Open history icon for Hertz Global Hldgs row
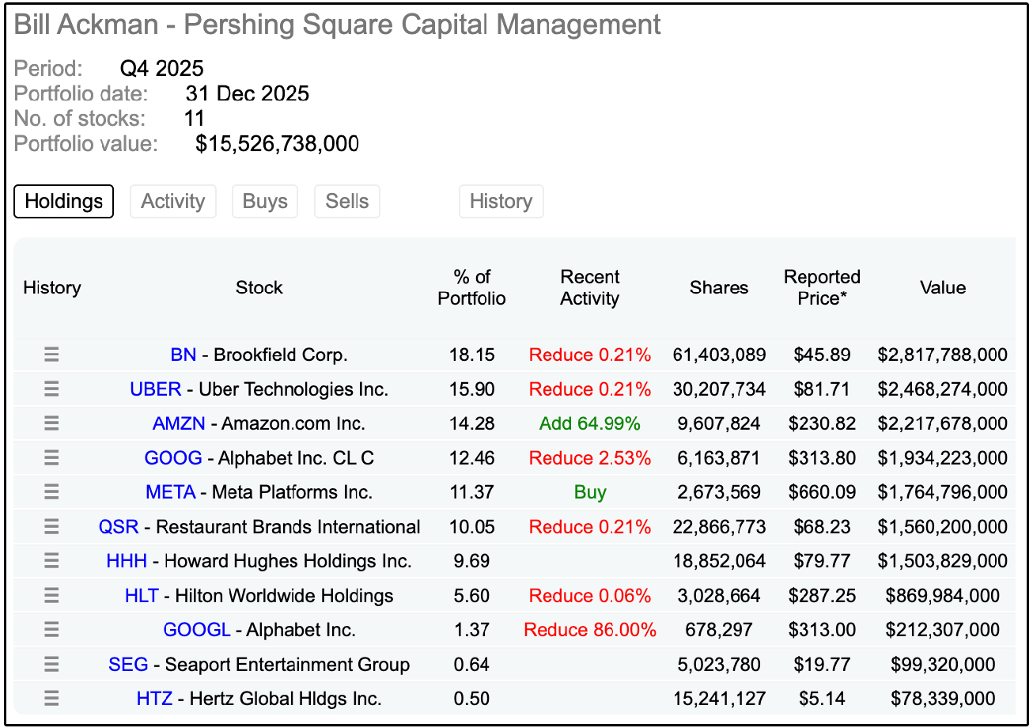1033x728 pixels. [51, 699]
